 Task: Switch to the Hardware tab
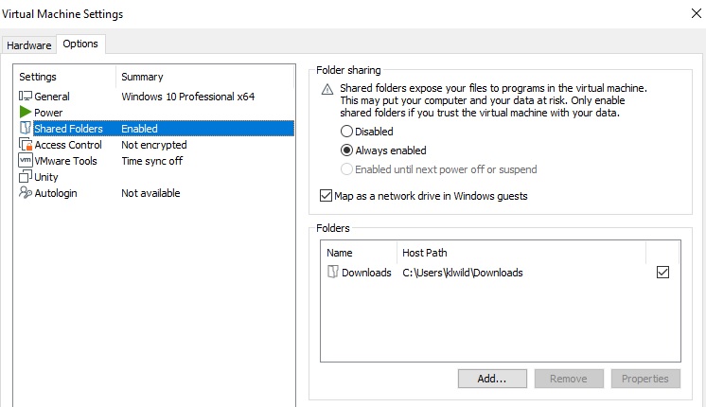click(x=28, y=44)
